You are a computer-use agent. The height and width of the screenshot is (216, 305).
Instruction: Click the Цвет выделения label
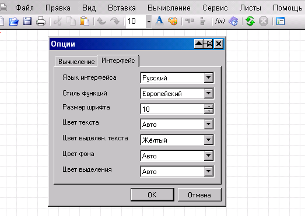(87, 169)
